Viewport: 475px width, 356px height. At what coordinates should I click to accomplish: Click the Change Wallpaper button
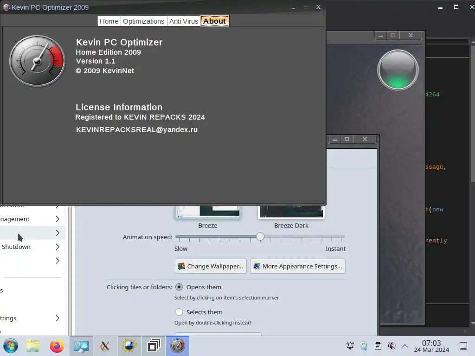(211, 266)
